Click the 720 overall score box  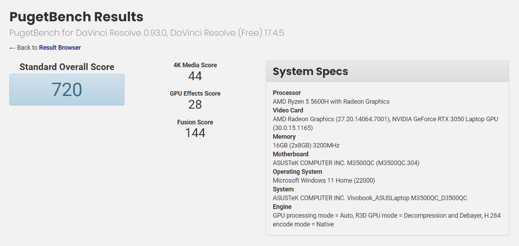(x=67, y=90)
